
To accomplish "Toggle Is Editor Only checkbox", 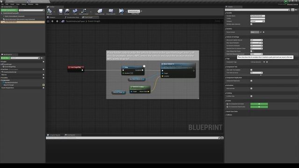I will click(251, 96).
